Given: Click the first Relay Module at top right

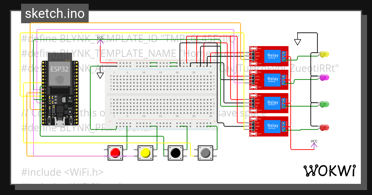Looking at the screenshot, I should pos(268,56).
